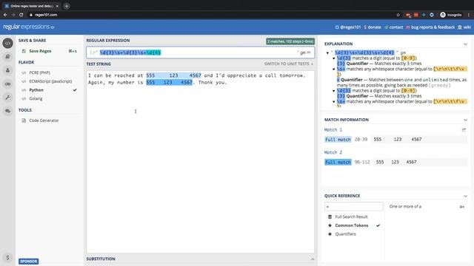Open the chat sidebar icon
474x266 pixels.
[8, 111]
